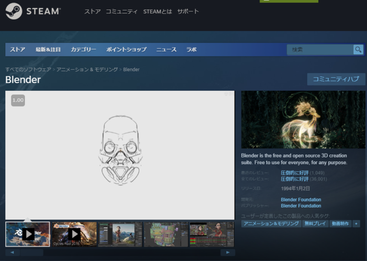
Task: Open カテゴリー store tab
Action: (x=83, y=50)
